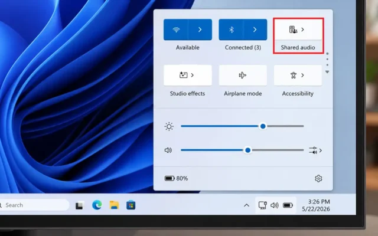Open the 80% battery settings
The width and height of the screenshot is (378, 236).
point(176,178)
